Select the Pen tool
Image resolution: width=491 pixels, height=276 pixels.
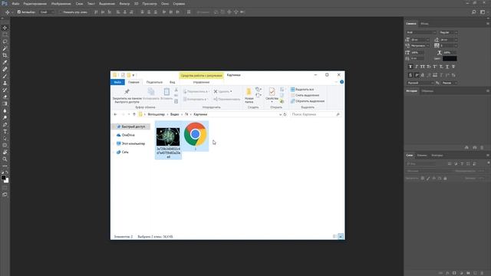[x=5, y=124]
